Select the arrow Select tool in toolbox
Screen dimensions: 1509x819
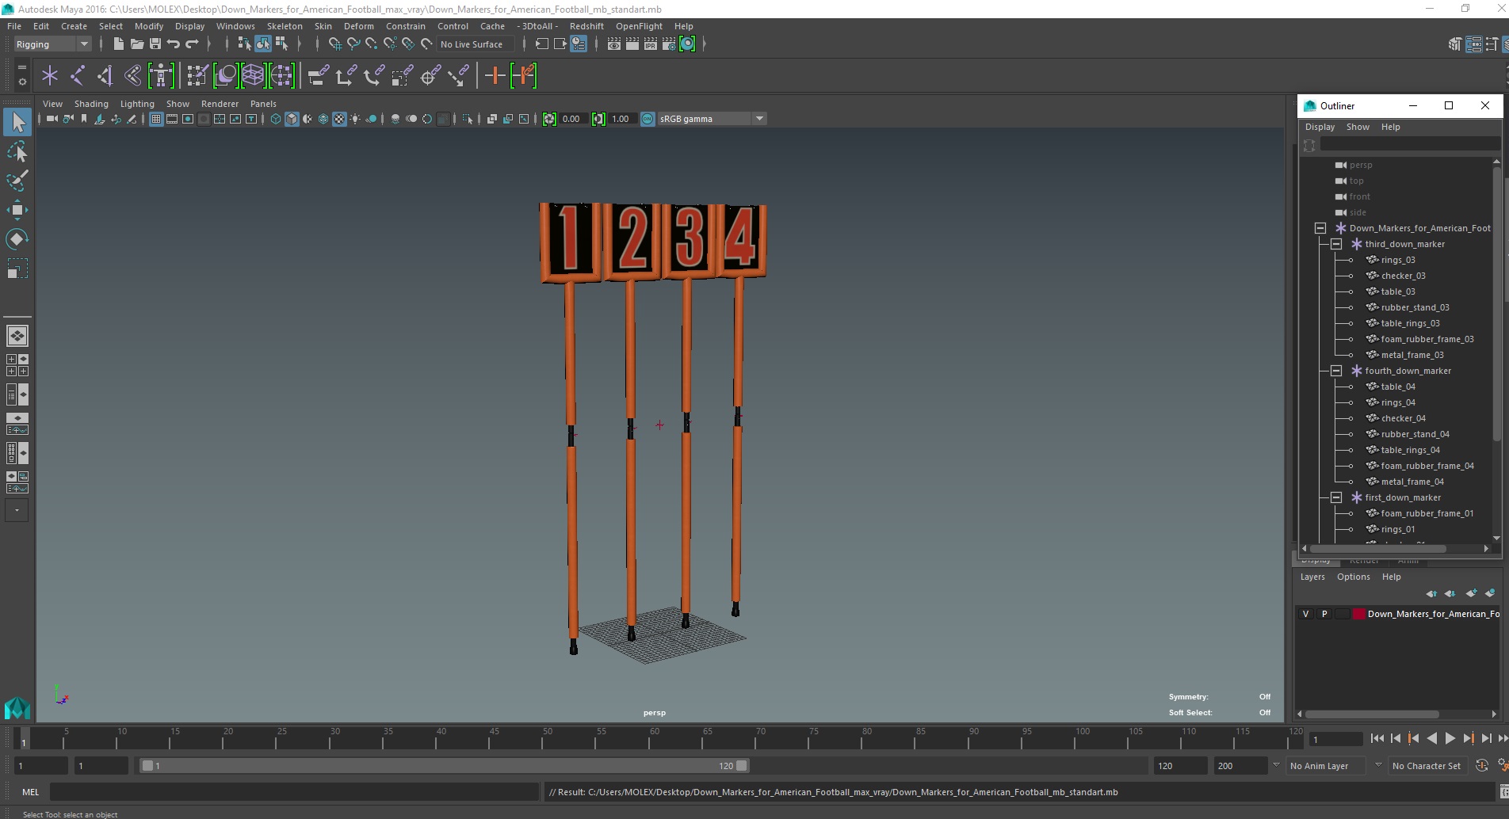(x=17, y=122)
